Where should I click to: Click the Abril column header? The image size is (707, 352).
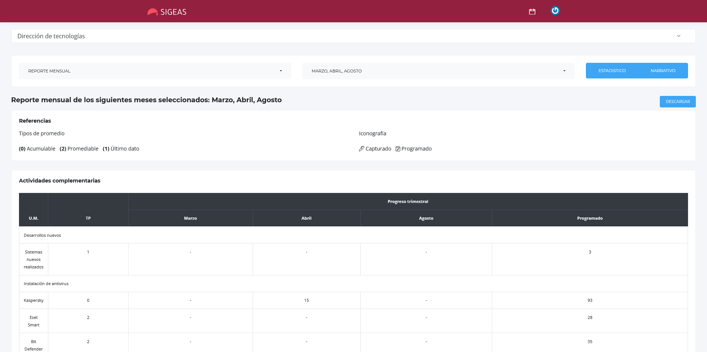pyautogui.click(x=307, y=218)
